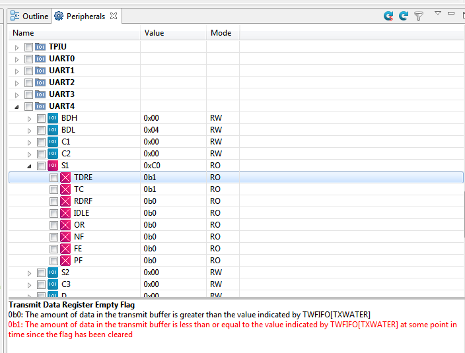Click the TDRE pink bitfield icon

click(x=65, y=177)
